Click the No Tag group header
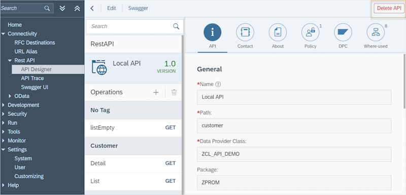The width and height of the screenshot is (406, 195). (x=133, y=110)
